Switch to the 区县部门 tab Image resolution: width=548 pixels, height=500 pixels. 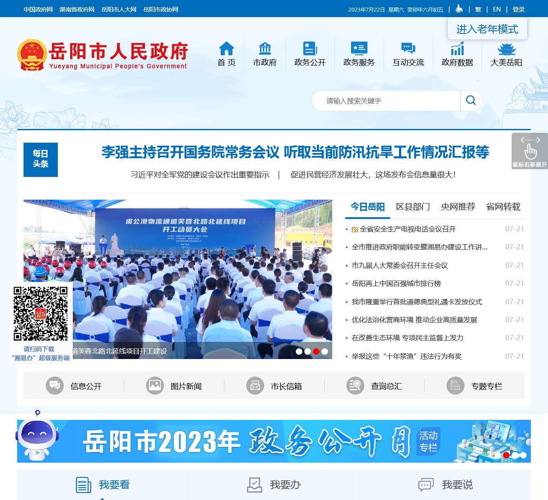coord(413,207)
